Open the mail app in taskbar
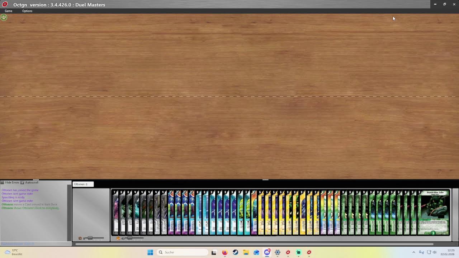 (x=256, y=252)
